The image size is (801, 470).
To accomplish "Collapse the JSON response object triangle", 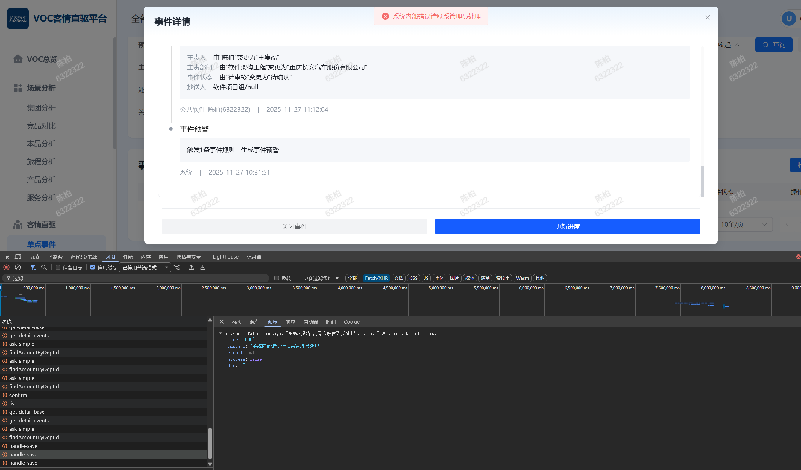I will (x=220, y=333).
